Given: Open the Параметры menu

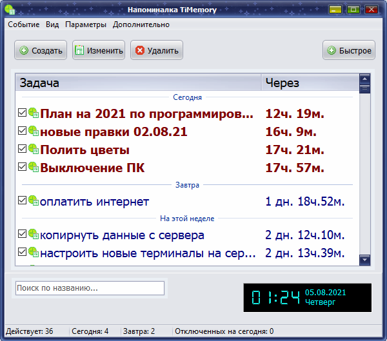Looking at the screenshot, I should pos(86,24).
